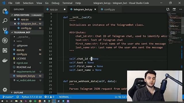
Task: Split the editor to the right
Action: [x=174, y=9]
